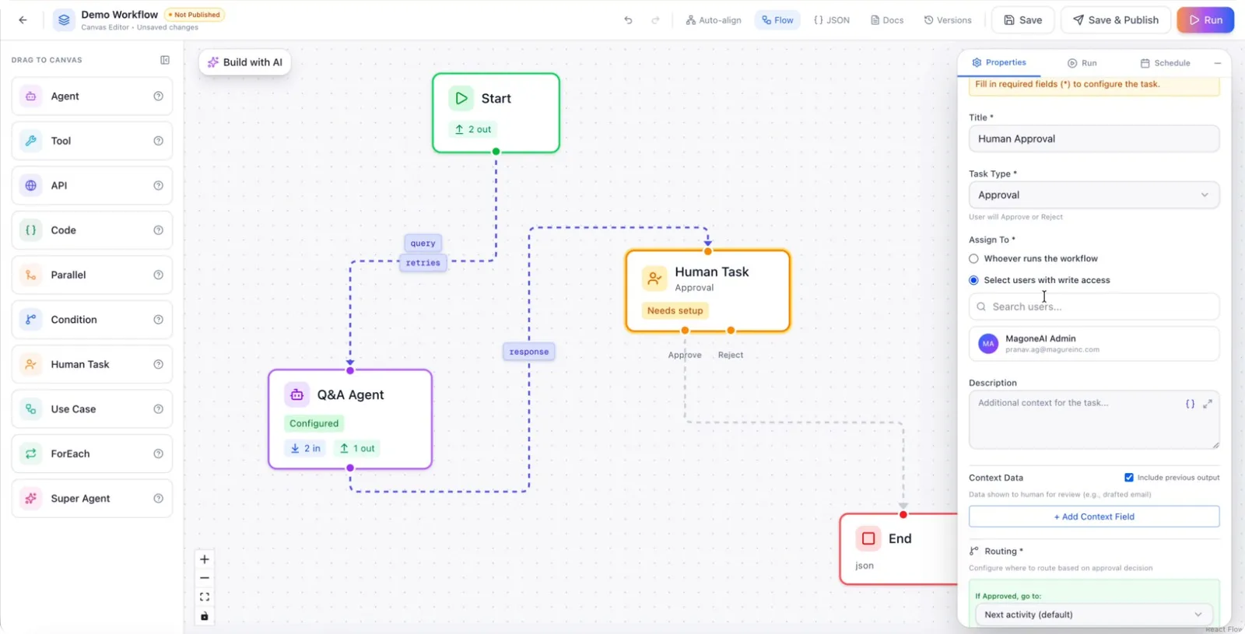Zoom in on the canvas

[205, 559]
